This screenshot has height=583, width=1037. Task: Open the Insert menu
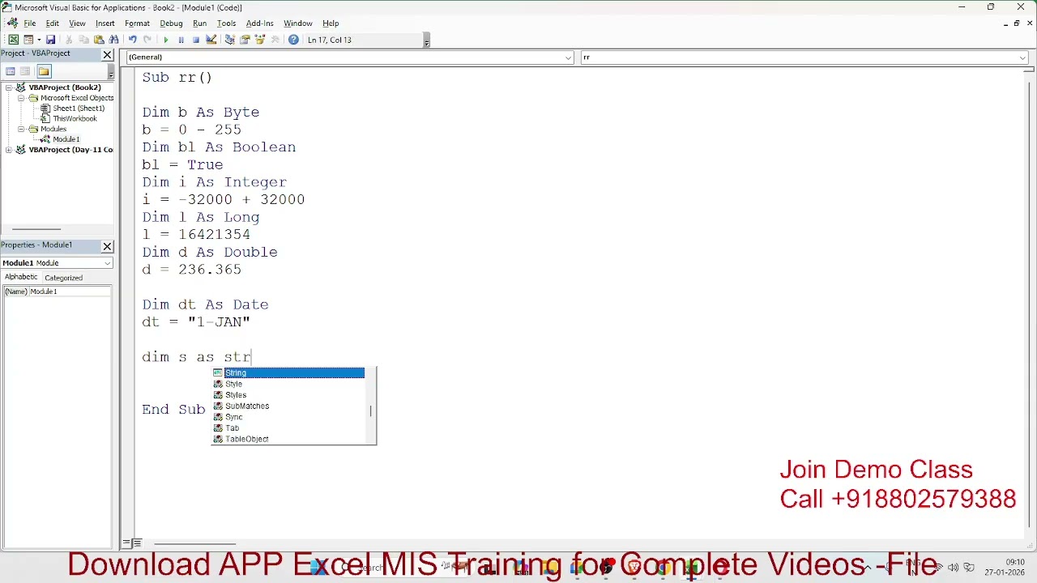(105, 23)
